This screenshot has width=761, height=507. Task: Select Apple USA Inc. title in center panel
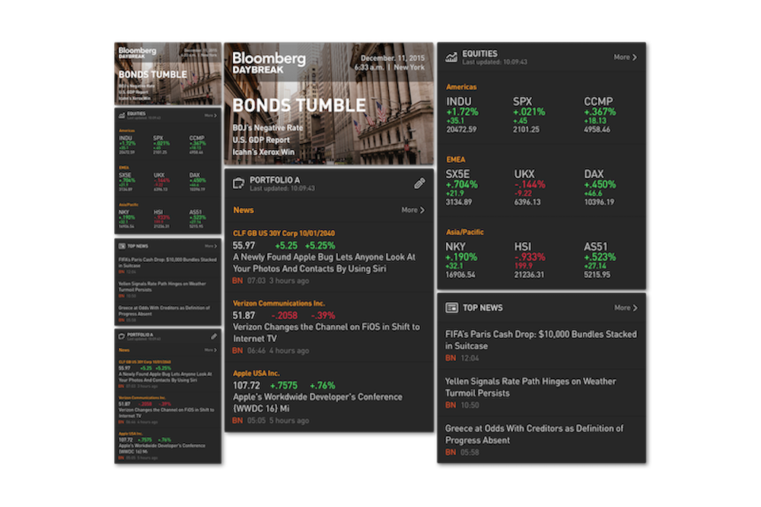256,373
